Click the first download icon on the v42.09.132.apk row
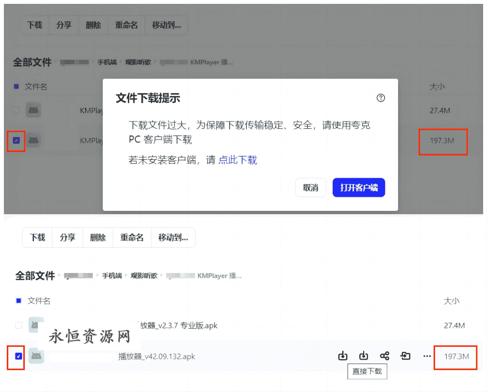The width and height of the screenshot is (487, 392). tap(343, 356)
